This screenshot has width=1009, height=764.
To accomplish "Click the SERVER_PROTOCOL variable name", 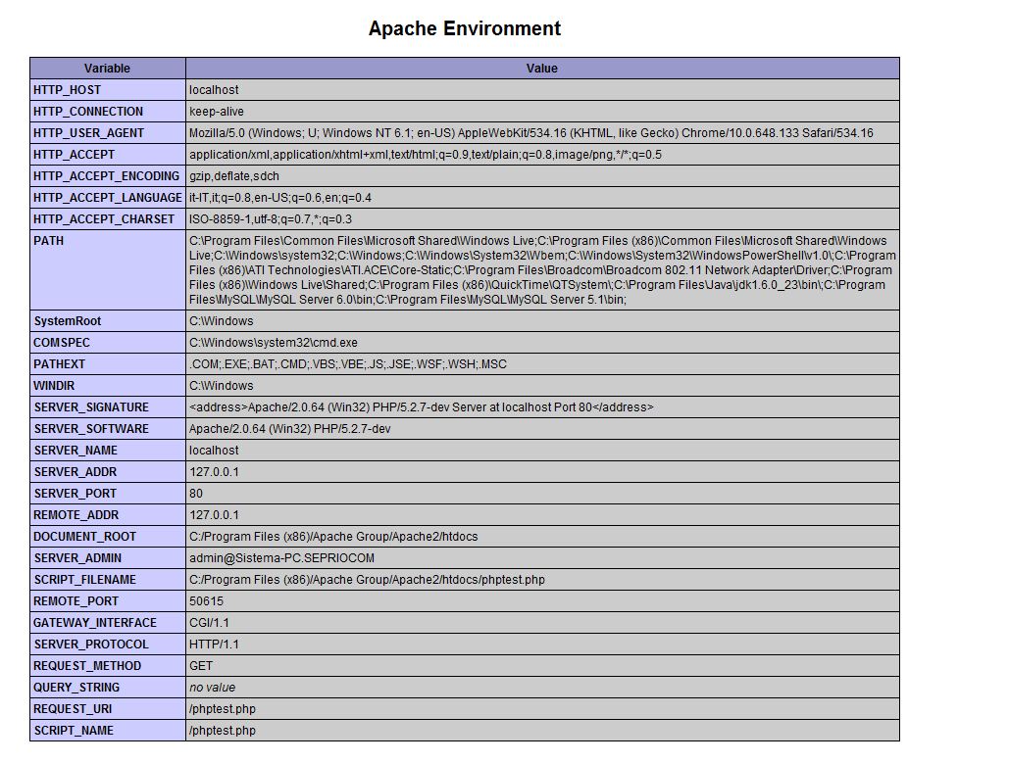I will (x=91, y=645).
